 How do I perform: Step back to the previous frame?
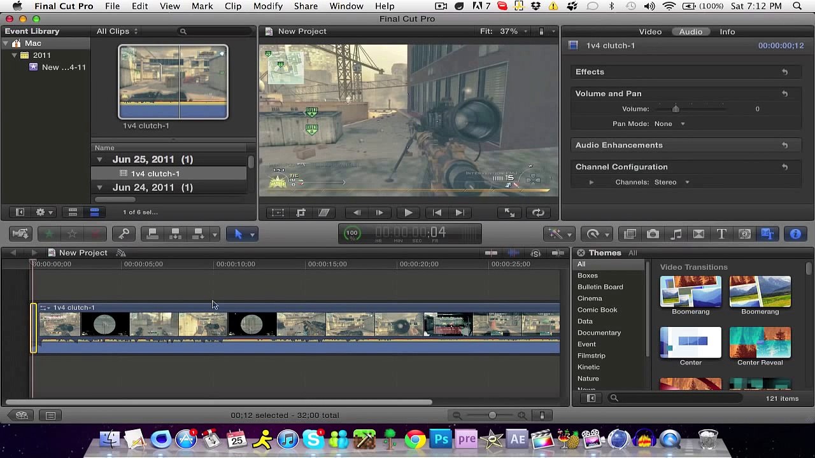[x=357, y=212]
